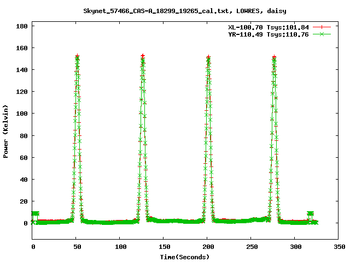This screenshot has height=262, width=350.
Task: Click the 100 tick label on y-axis
Action: [21, 114]
